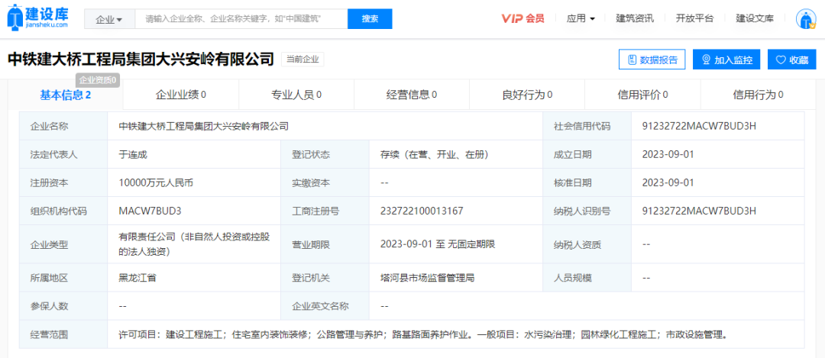Click the company title 中铁建大桥工程局集团大兴安岭有限公司

141,60
